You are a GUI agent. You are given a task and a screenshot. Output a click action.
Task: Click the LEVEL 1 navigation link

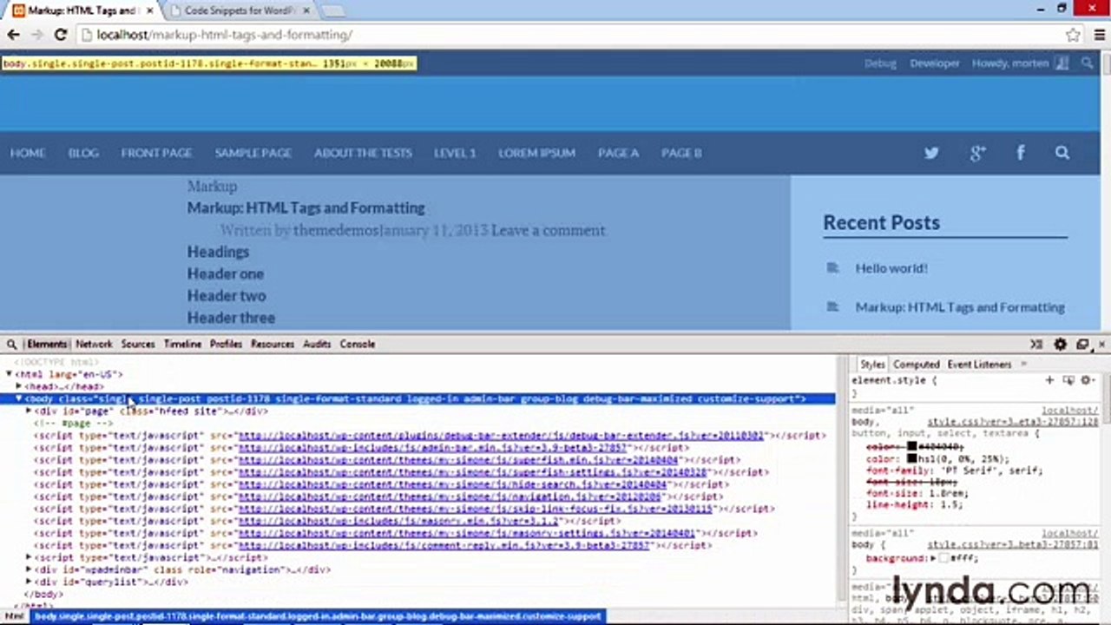click(x=455, y=153)
